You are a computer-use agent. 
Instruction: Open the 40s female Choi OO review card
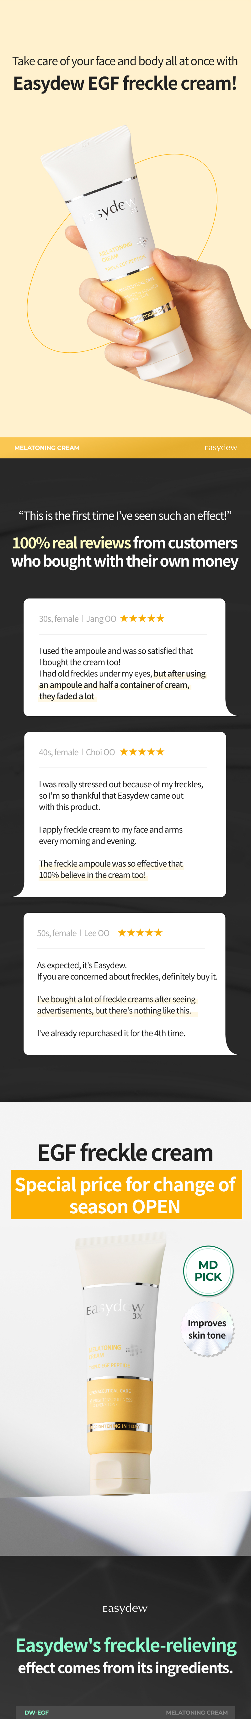click(125, 814)
